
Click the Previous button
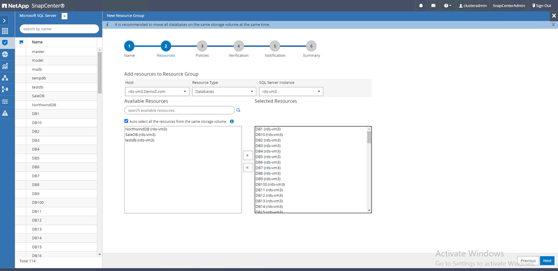[x=528, y=261]
